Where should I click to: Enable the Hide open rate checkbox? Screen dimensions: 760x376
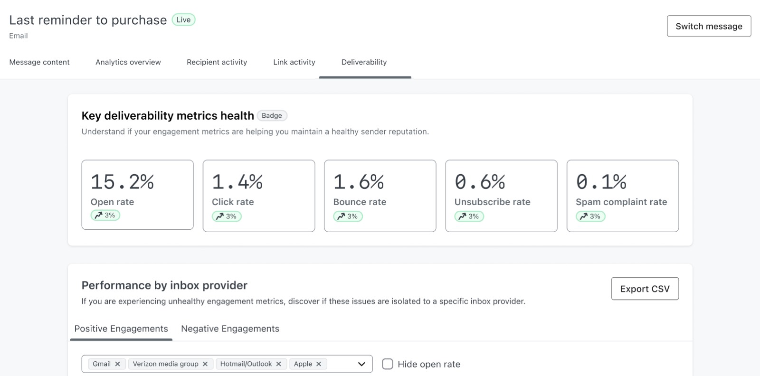[x=388, y=364]
